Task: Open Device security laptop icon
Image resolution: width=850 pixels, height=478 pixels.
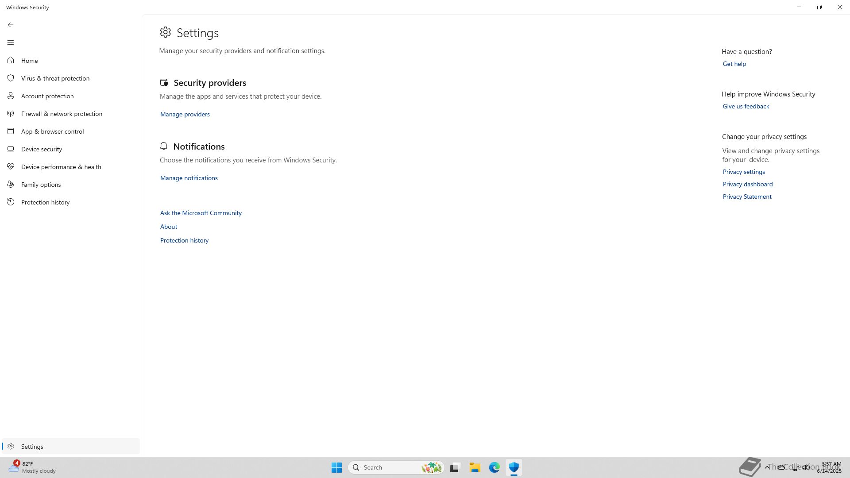Action: [11, 149]
